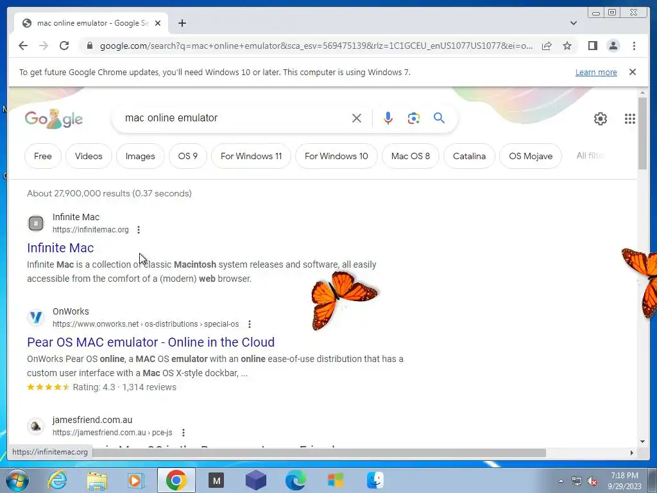Apply the OS 9 filter chip
The height and width of the screenshot is (493, 657).
(188, 156)
